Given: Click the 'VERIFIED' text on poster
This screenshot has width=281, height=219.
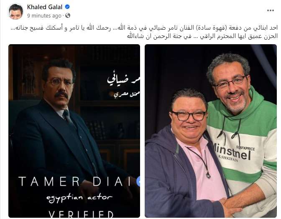Looking at the screenshot, I should 81,214.
